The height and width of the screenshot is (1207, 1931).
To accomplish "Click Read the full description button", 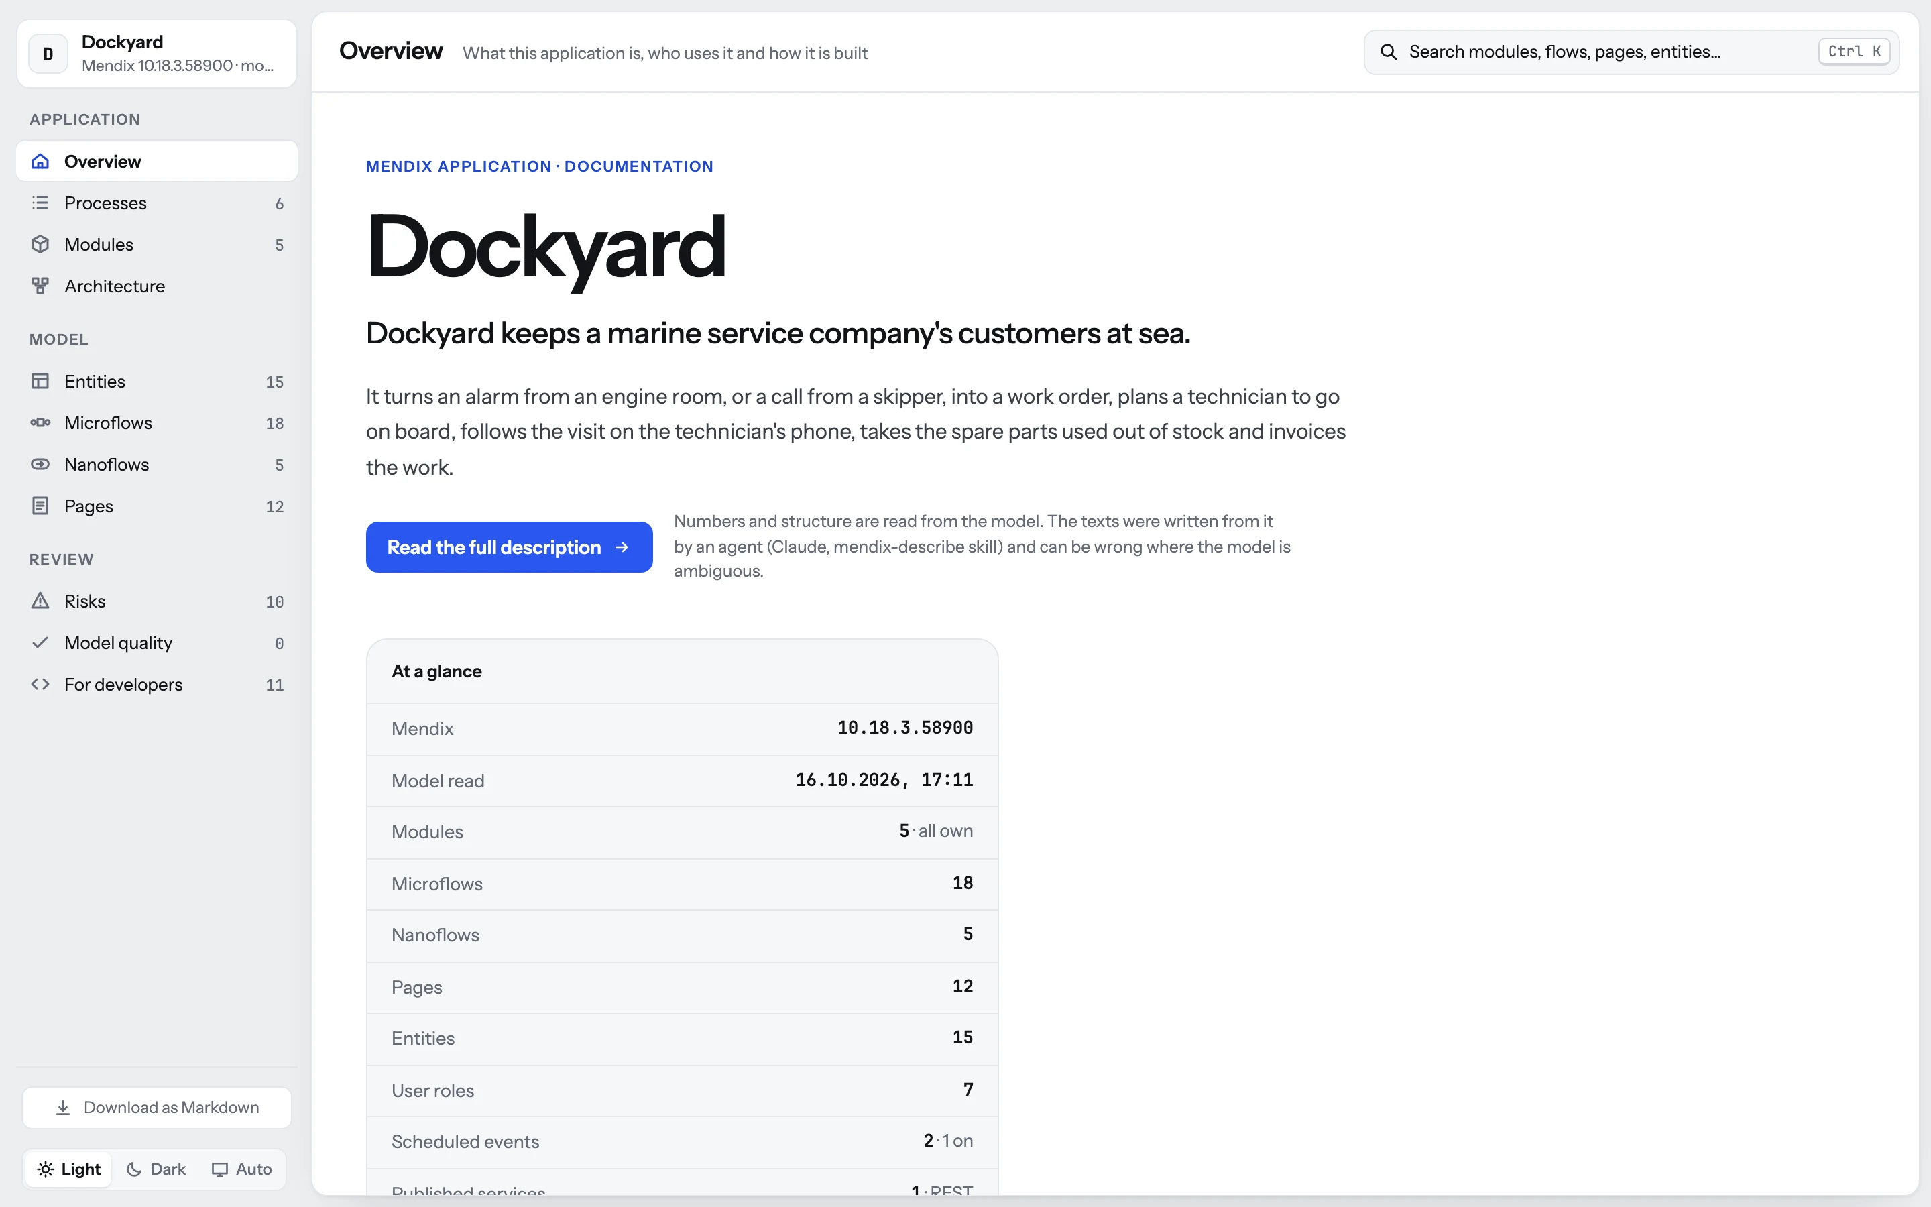I will tap(509, 547).
